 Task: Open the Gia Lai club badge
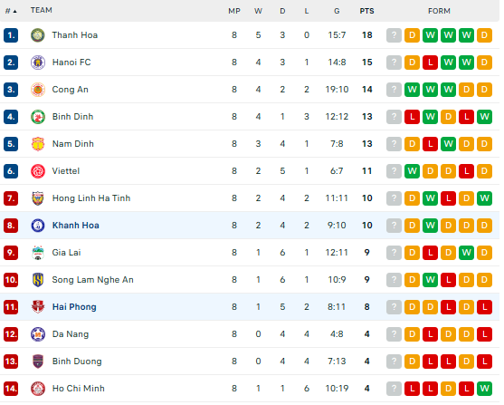(x=38, y=253)
